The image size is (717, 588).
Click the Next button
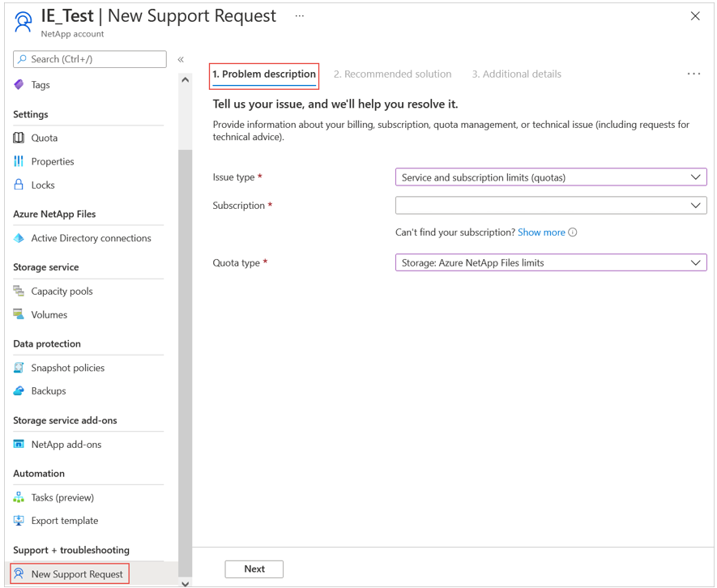pyautogui.click(x=254, y=569)
